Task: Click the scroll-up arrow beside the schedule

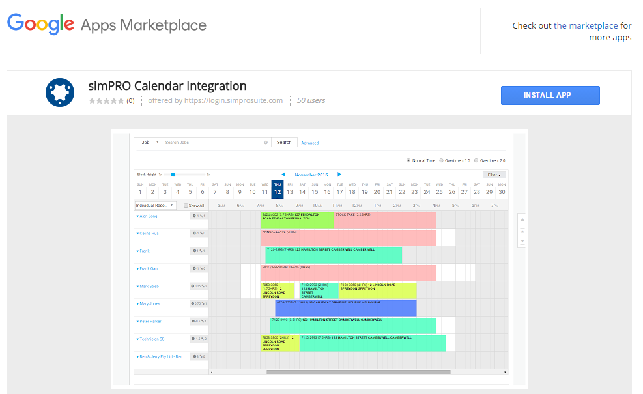Action: click(521, 219)
